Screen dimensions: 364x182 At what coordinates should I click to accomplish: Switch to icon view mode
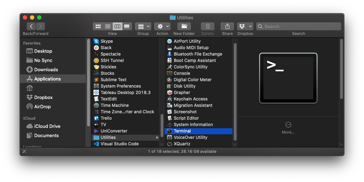point(98,26)
